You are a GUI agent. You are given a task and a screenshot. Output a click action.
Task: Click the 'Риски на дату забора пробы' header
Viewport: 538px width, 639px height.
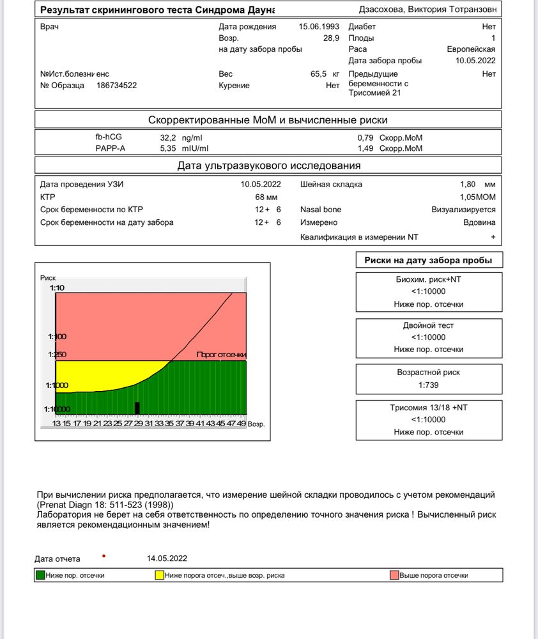(428, 260)
